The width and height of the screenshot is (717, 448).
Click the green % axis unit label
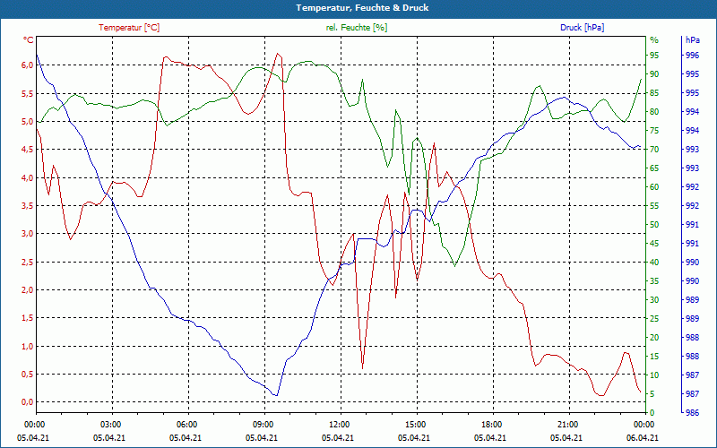point(654,40)
